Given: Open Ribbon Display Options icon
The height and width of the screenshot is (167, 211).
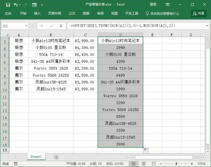Looking at the screenshot, I should click(x=168, y=4).
